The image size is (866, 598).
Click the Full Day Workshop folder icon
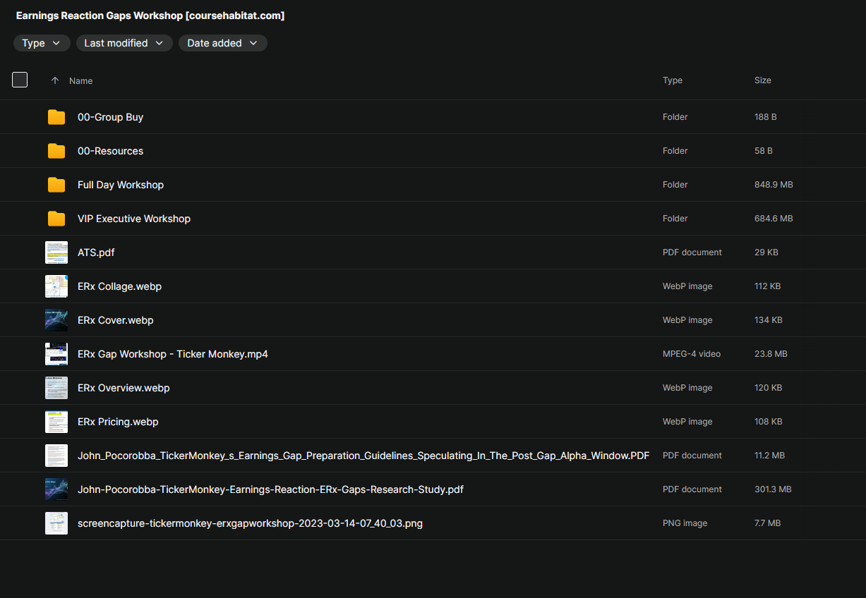click(x=56, y=185)
